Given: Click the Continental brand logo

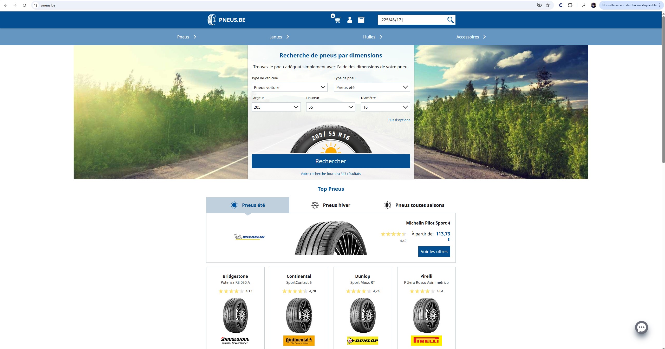Looking at the screenshot, I should [299, 340].
